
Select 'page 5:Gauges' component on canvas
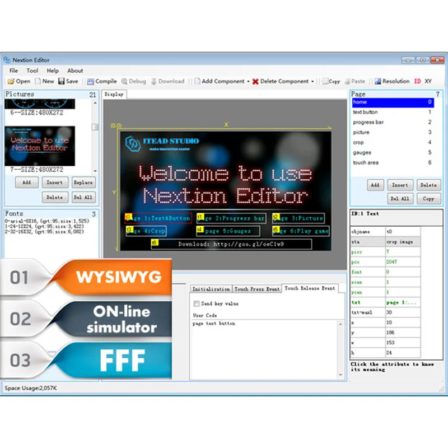(228, 231)
